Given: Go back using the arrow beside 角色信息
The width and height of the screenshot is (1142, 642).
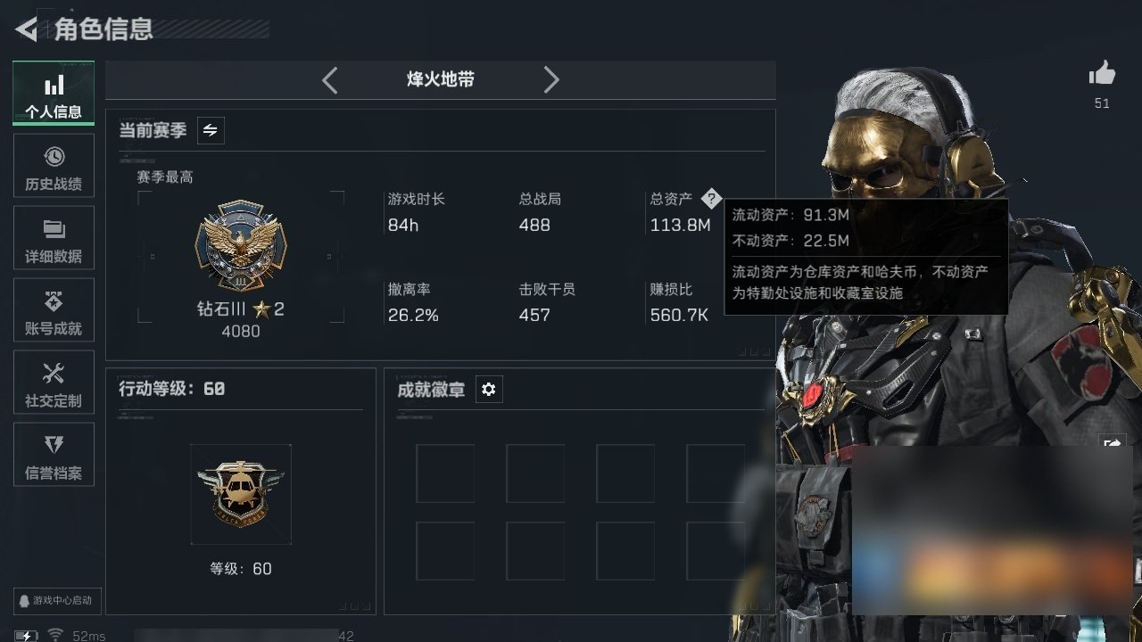Looking at the screenshot, I should click(x=27, y=29).
